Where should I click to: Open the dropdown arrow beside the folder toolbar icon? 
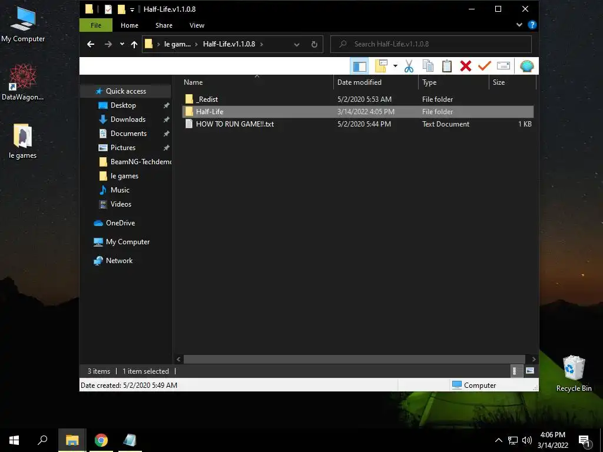[x=395, y=66]
